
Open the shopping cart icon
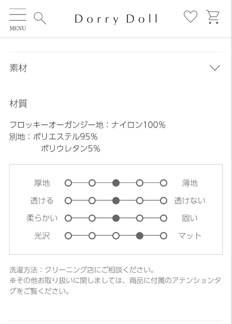tap(213, 17)
